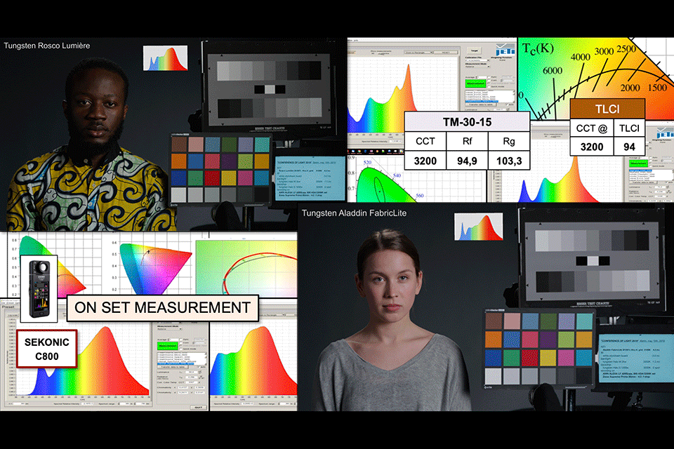Click the Rf value 94,9

tap(467, 161)
